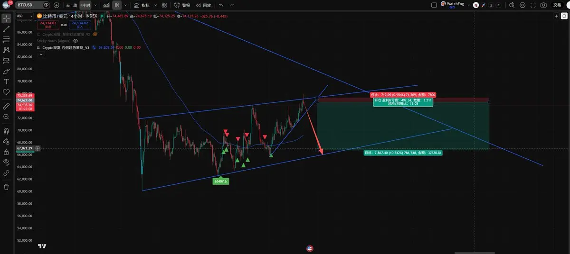Image resolution: width=570 pixels, height=254 pixels.
Task: Select the Text annotation tool
Action: [x=6, y=82]
